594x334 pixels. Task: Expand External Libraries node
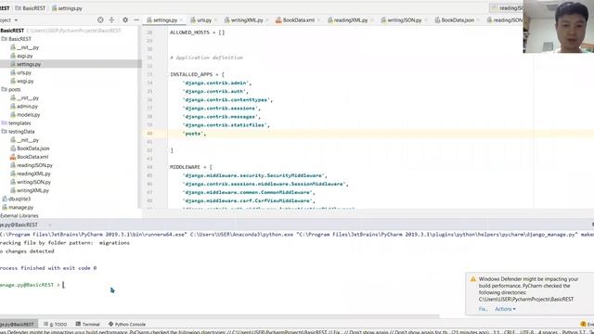tap(19, 215)
